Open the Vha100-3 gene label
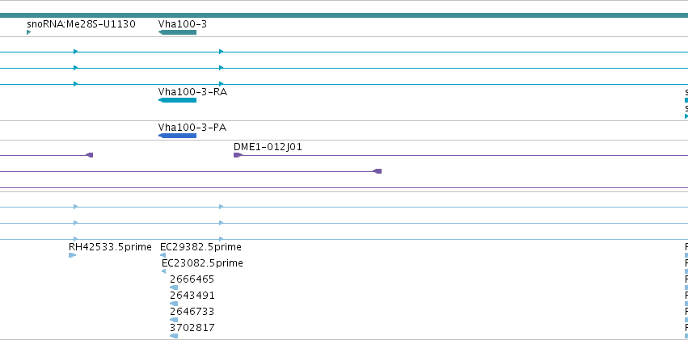 pos(183,24)
